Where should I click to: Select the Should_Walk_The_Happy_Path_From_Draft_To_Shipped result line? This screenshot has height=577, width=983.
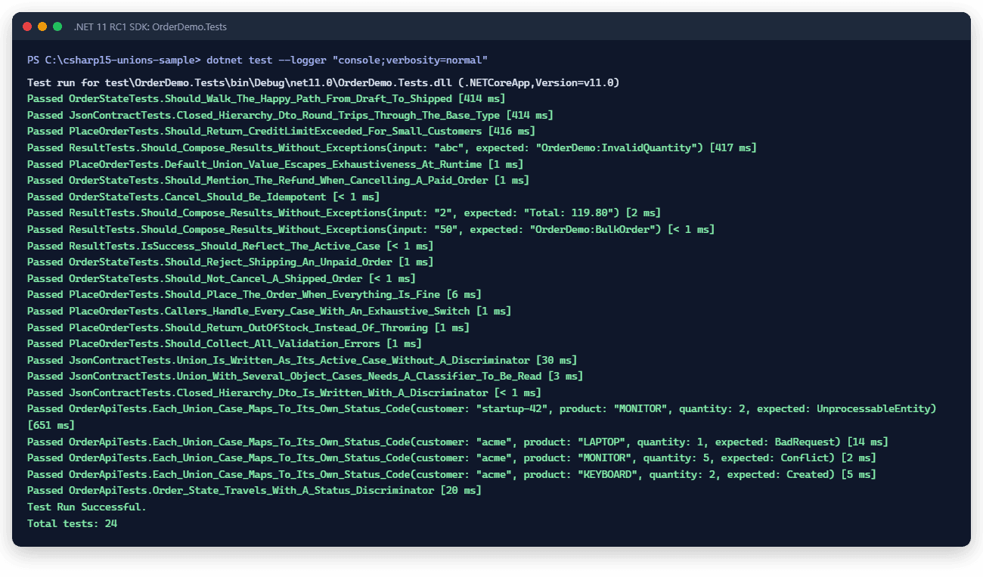(x=266, y=98)
